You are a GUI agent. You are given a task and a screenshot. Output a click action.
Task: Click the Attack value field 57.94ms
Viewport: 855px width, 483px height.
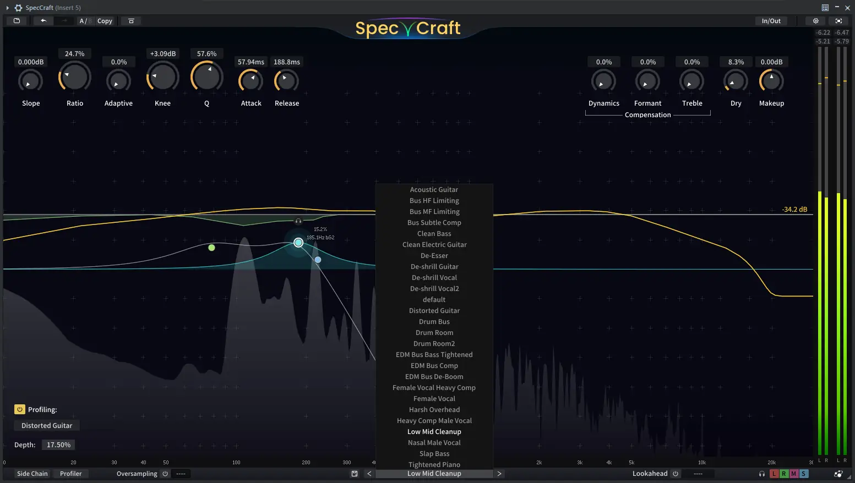251,62
